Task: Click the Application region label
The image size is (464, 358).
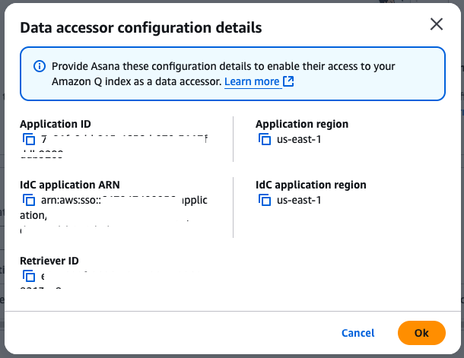Action: (302, 124)
